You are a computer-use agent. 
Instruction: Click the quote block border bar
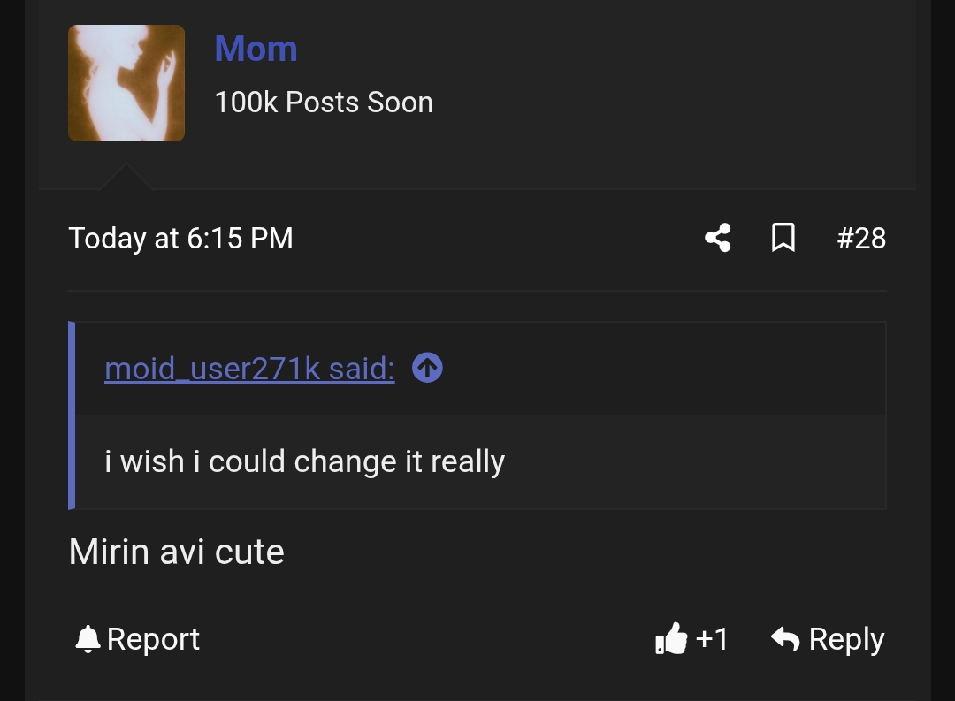click(72, 415)
